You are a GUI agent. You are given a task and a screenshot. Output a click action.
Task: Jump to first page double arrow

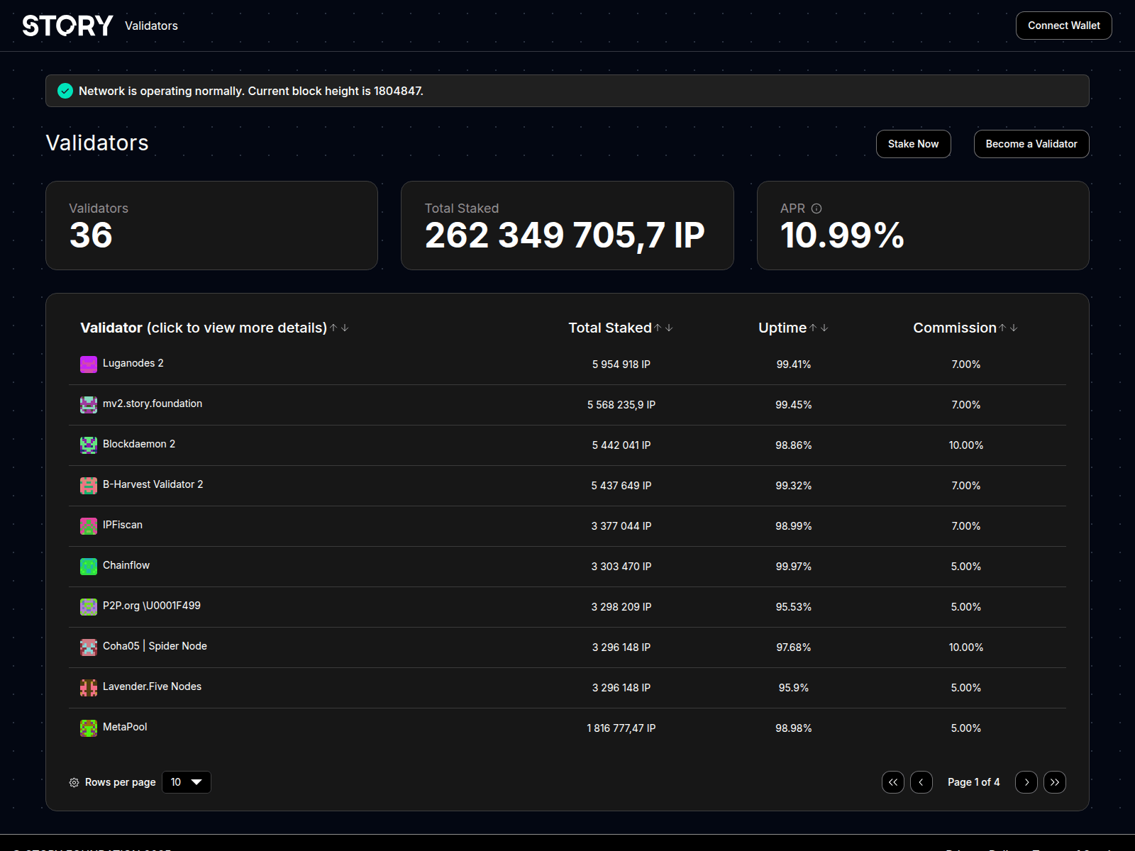pos(892,782)
